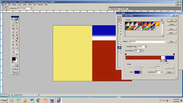Image resolution: width=183 pixels, height=103 pixels.
Task: Open the stop Color arrow menu
Action: click(141, 72)
